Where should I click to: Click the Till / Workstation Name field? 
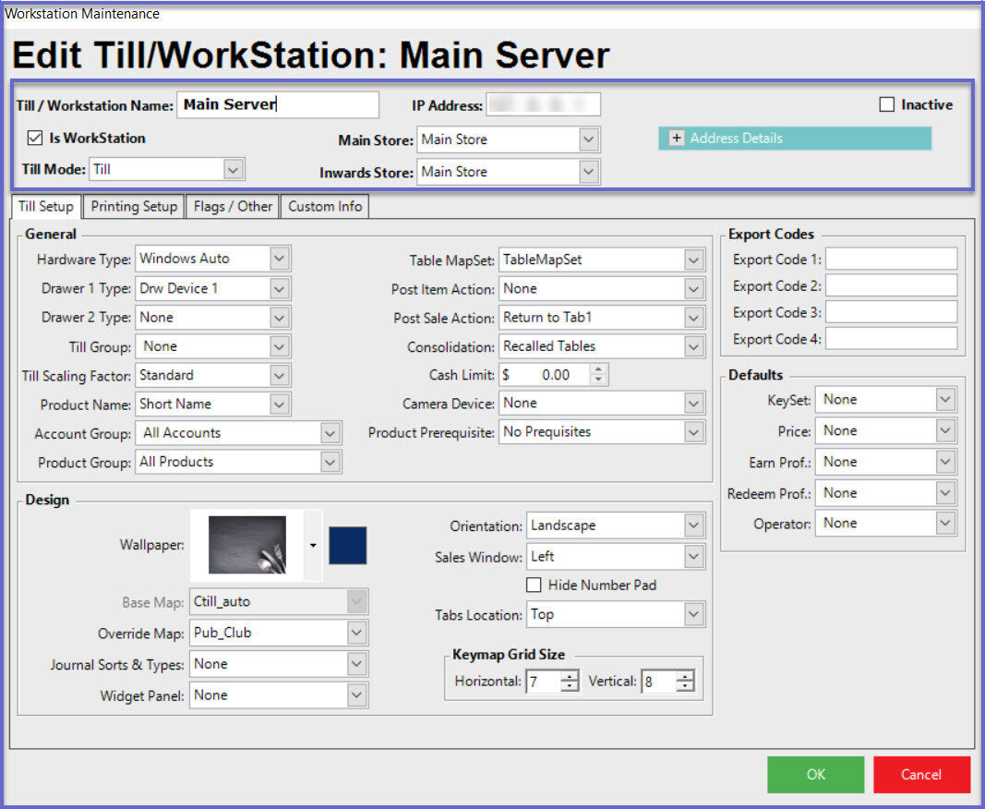[x=277, y=105]
